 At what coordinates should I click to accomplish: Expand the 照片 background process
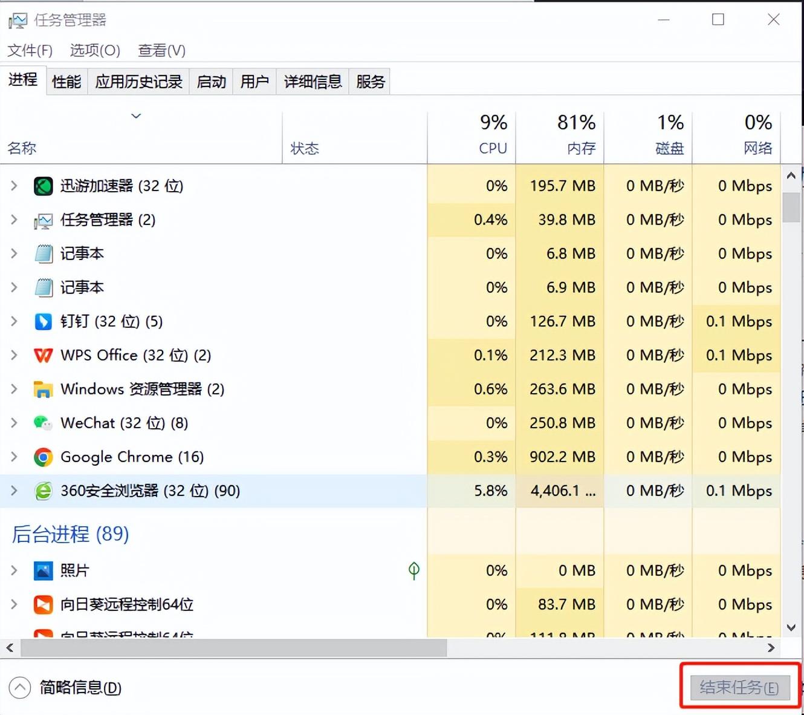coord(14,570)
